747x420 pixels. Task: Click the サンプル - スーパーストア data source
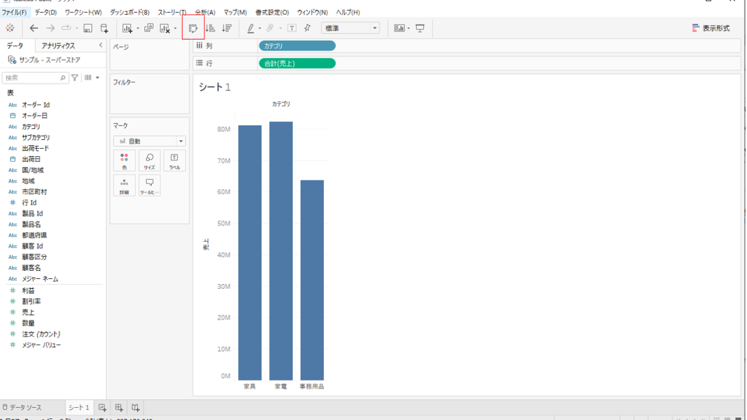tap(50, 60)
